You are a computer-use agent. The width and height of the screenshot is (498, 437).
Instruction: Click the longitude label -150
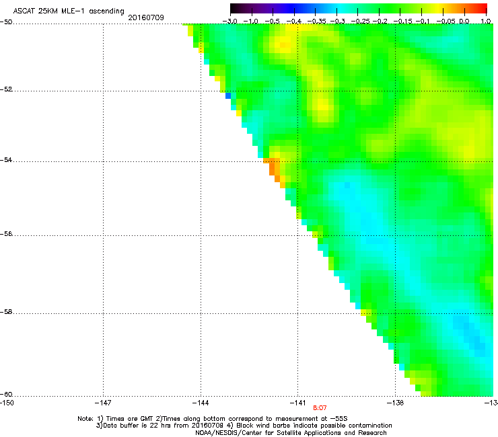click(6, 403)
